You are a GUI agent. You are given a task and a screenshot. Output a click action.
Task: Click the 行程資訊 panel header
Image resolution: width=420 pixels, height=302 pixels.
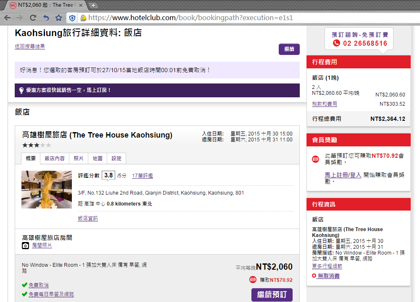pyautogui.click(x=358, y=204)
